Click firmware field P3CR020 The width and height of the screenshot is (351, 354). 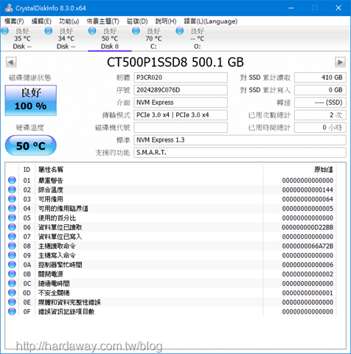point(181,77)
